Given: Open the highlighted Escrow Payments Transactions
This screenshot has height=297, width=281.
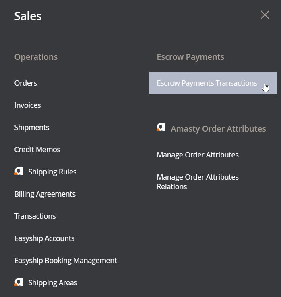Looking at the screenshot, I should pos(213,83).
